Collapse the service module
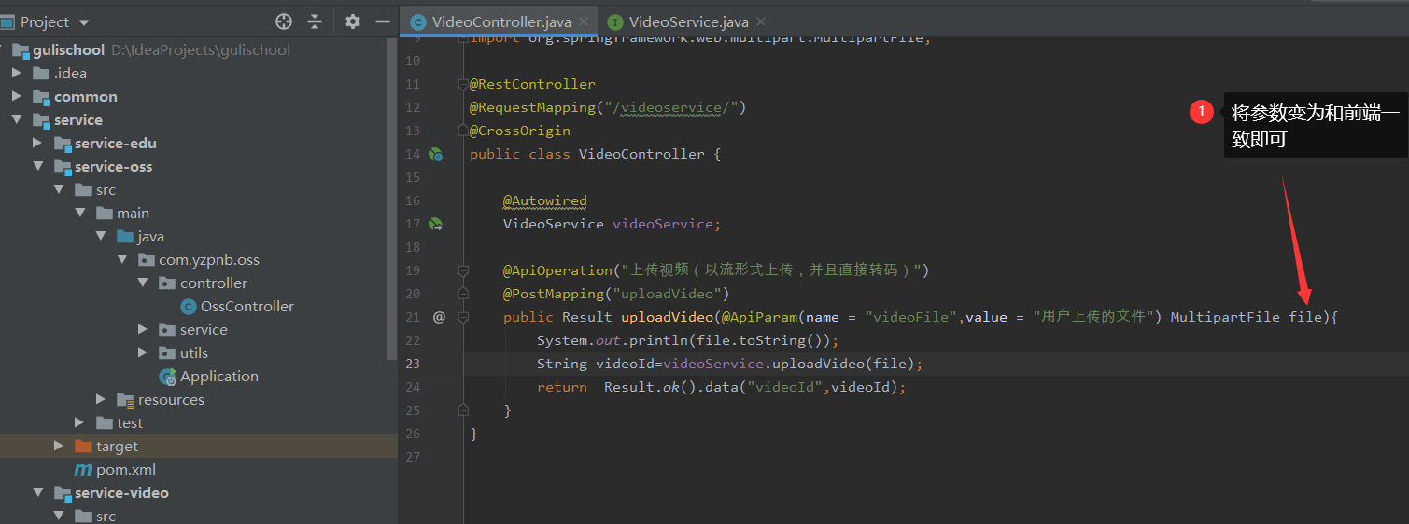 coord(17,119)
